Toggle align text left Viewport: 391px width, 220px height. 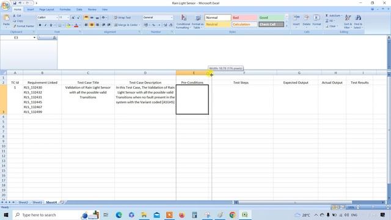tap(86, 25)
